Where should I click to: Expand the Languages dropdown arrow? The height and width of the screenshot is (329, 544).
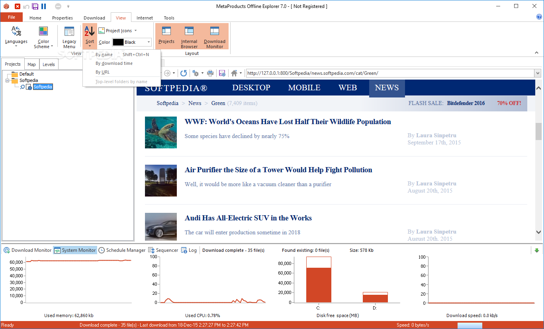coord(16,47)
